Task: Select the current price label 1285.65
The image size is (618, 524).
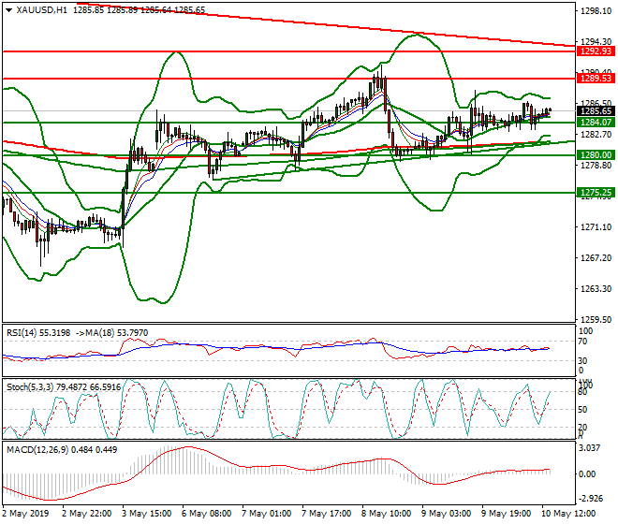Action: click(596, 111)
